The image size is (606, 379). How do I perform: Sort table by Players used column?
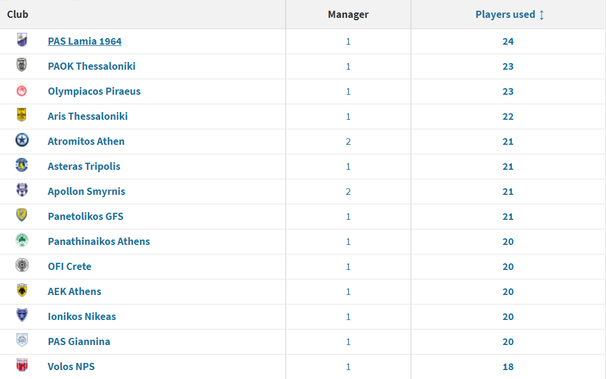(505, 14)
